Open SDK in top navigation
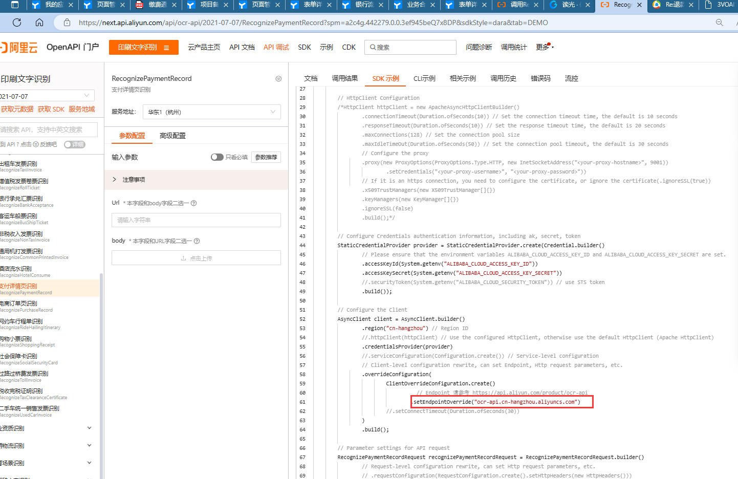 click(x=305, y=47)
